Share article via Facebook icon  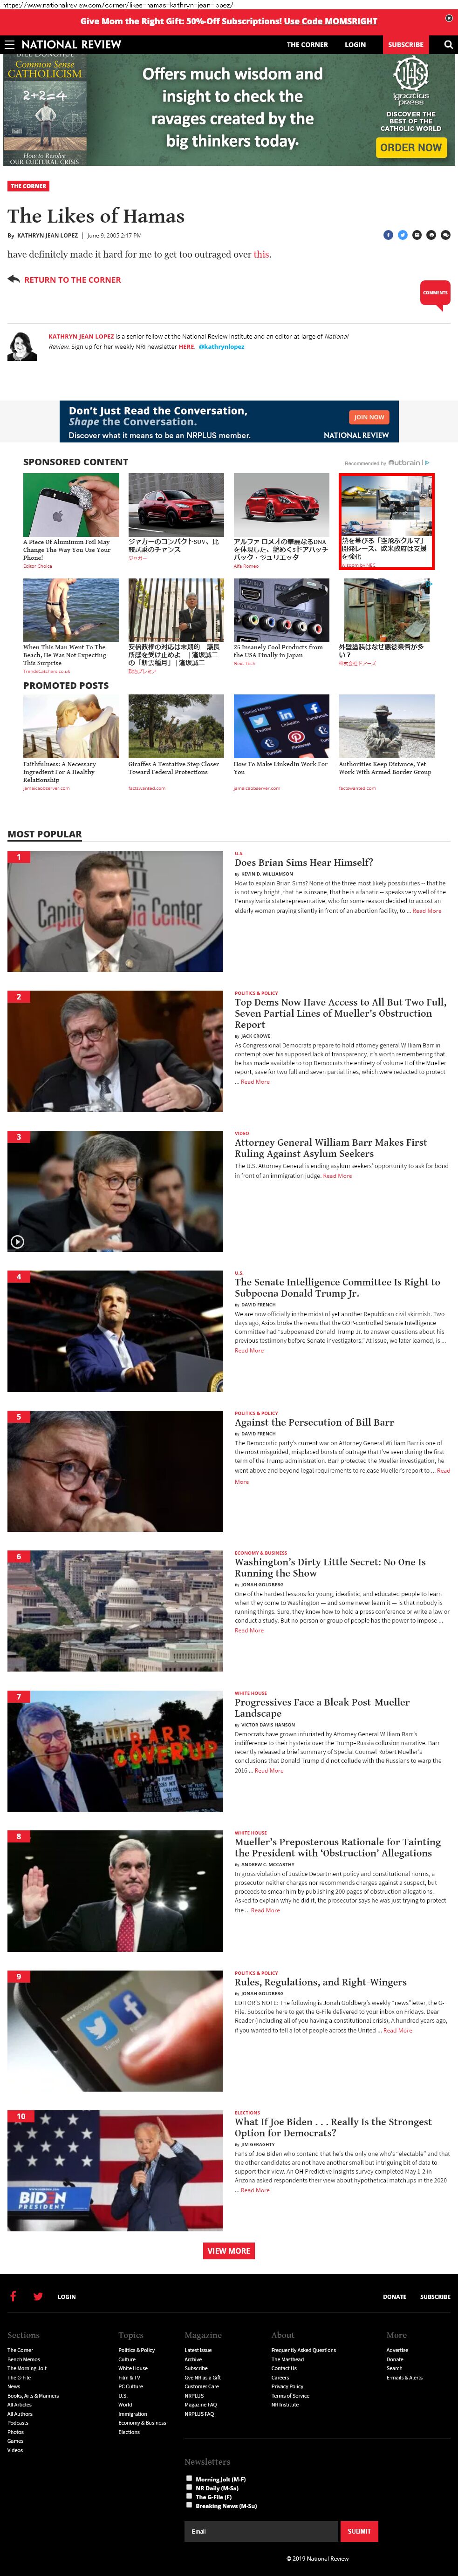(388, 235)
